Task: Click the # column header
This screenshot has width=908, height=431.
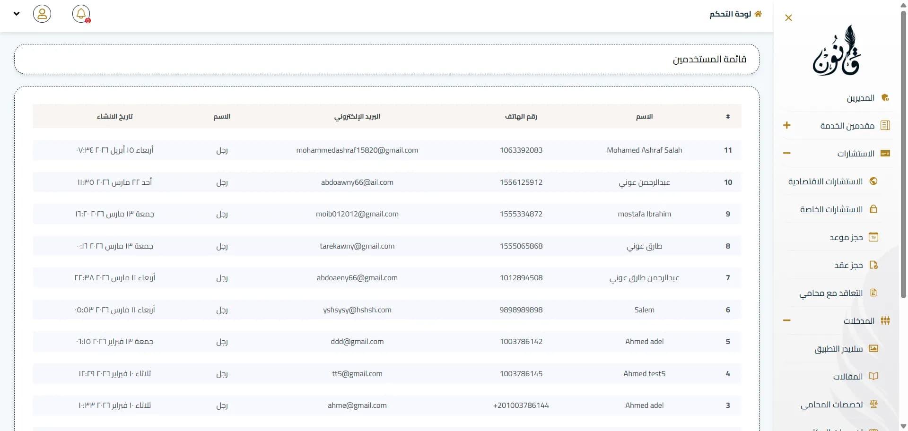Action: tap(728, 116)
